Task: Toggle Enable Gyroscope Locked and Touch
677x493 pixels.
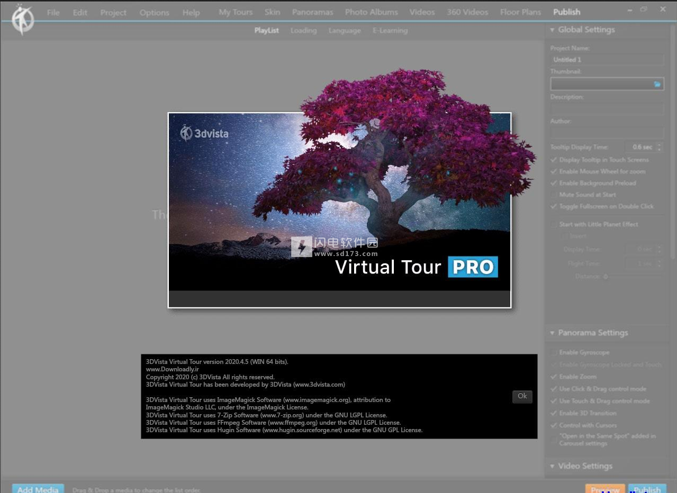Action: [554, 364]
